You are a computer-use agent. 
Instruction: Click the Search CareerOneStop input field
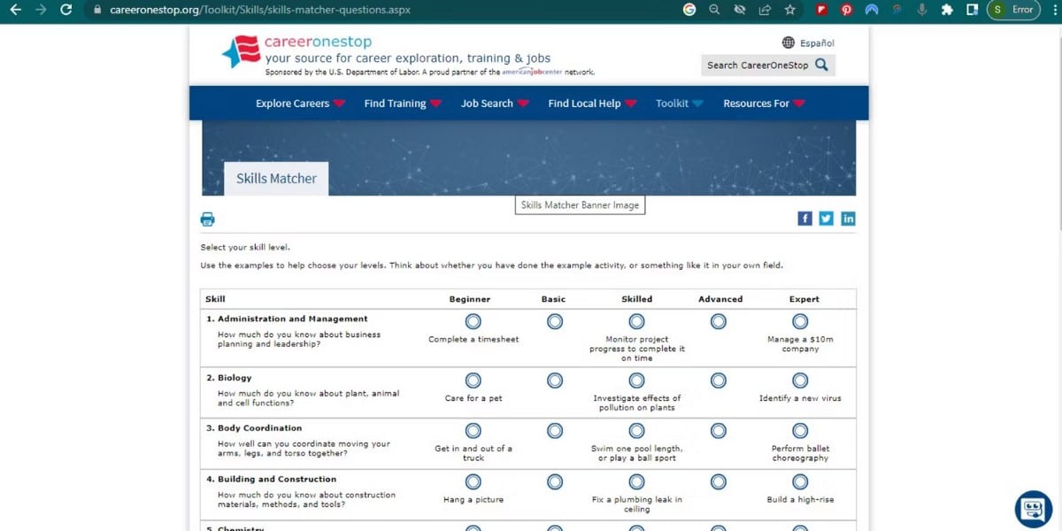tap(757, 65)
